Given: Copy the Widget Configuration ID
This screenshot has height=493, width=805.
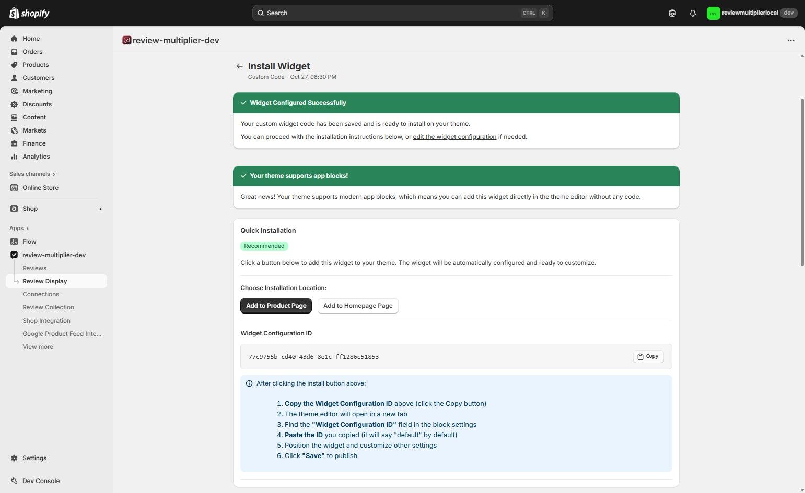Looking at the screenshot, I should pyautogui.click(x=648, y=356).
